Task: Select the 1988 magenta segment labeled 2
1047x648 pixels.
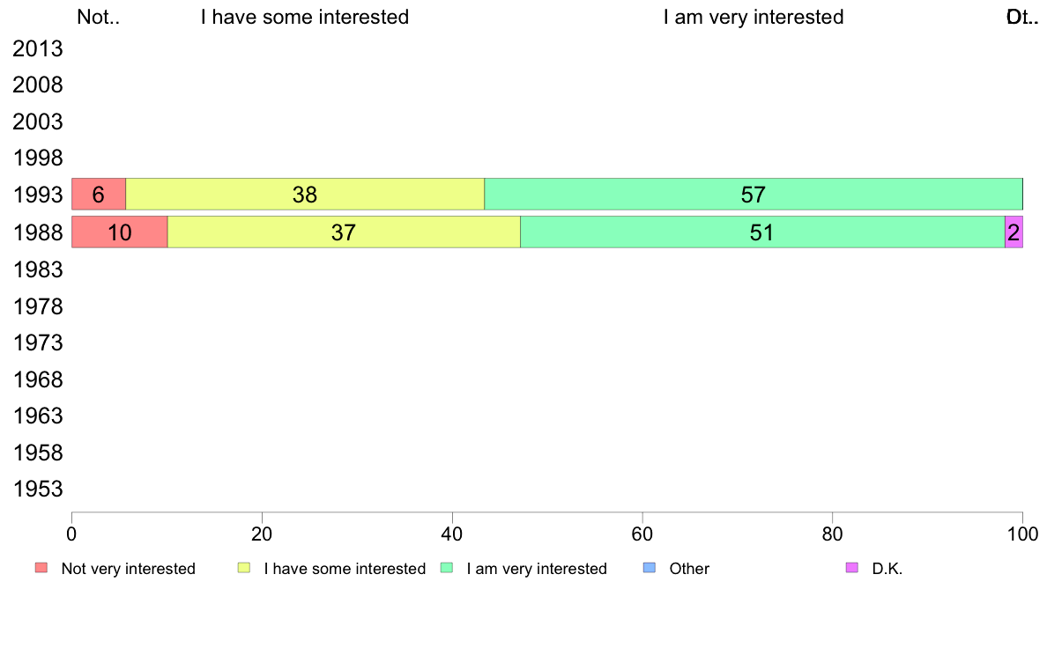Action: pos(1014,232)
